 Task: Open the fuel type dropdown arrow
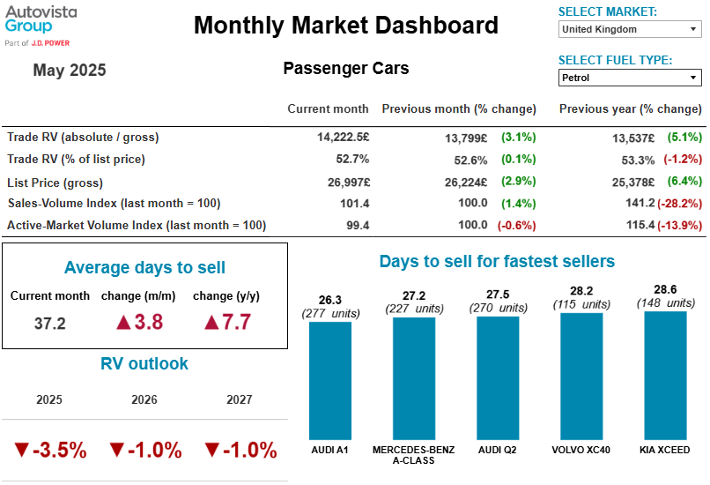(x=693, y=78)
